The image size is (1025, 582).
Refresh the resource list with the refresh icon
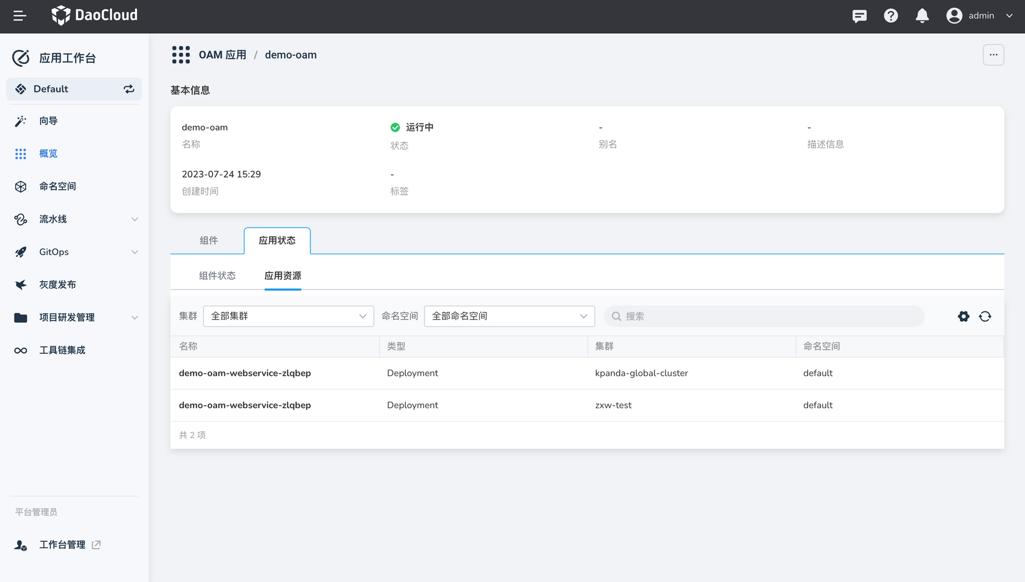pos(985,316)
